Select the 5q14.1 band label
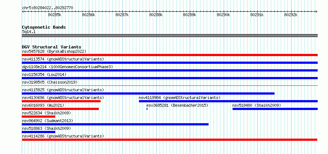Viewport: 328px width, 154px height. pos(29,32)
